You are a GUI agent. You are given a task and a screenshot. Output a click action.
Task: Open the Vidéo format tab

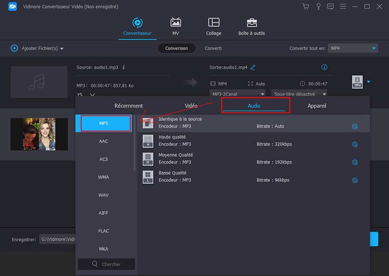191,106
